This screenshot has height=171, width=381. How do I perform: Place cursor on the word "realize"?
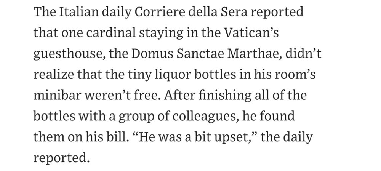point(53,74)
